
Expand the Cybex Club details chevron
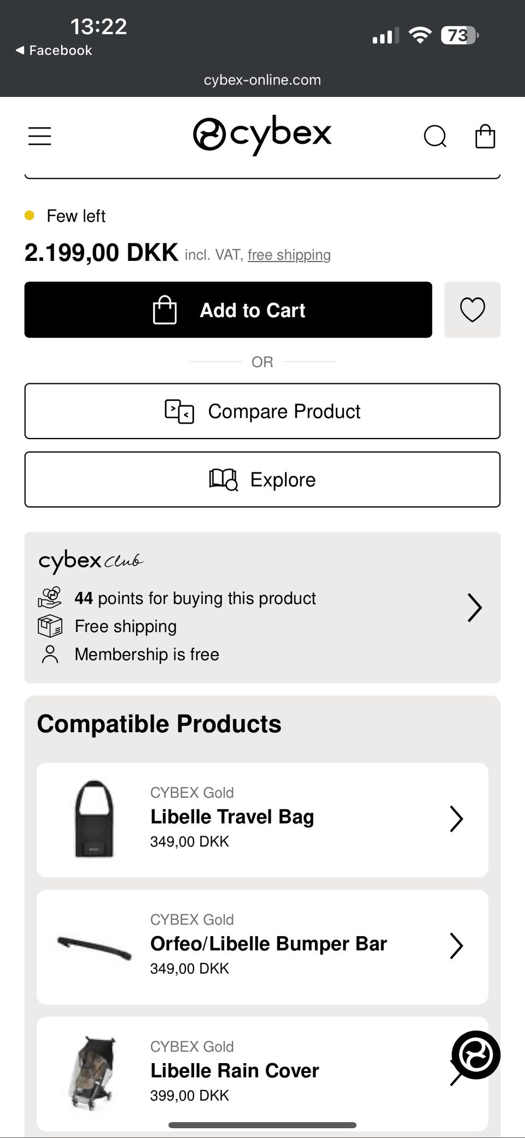click(474, 608)
